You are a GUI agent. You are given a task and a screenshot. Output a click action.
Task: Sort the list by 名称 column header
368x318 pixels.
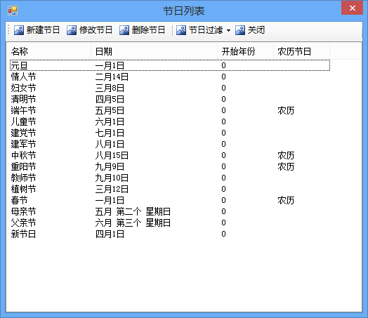tap(49, 51)
